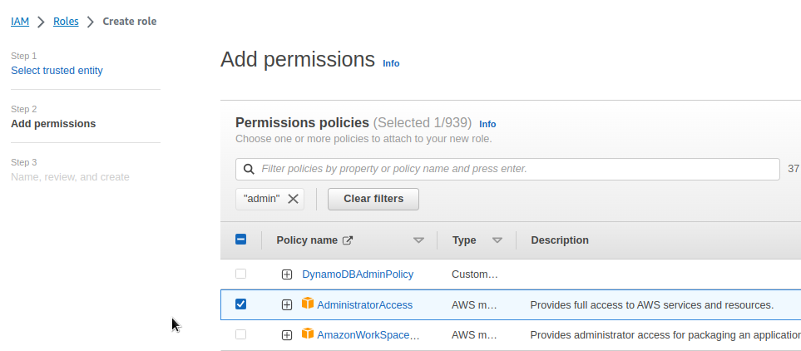Viewport: 801px width, 351px height.
Task: Open Select trusted entity step
Action: click(57, 71)
